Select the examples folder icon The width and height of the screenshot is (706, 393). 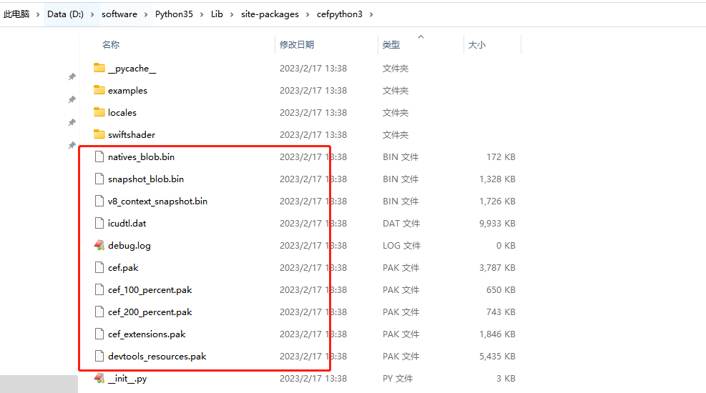click(99, 90)
